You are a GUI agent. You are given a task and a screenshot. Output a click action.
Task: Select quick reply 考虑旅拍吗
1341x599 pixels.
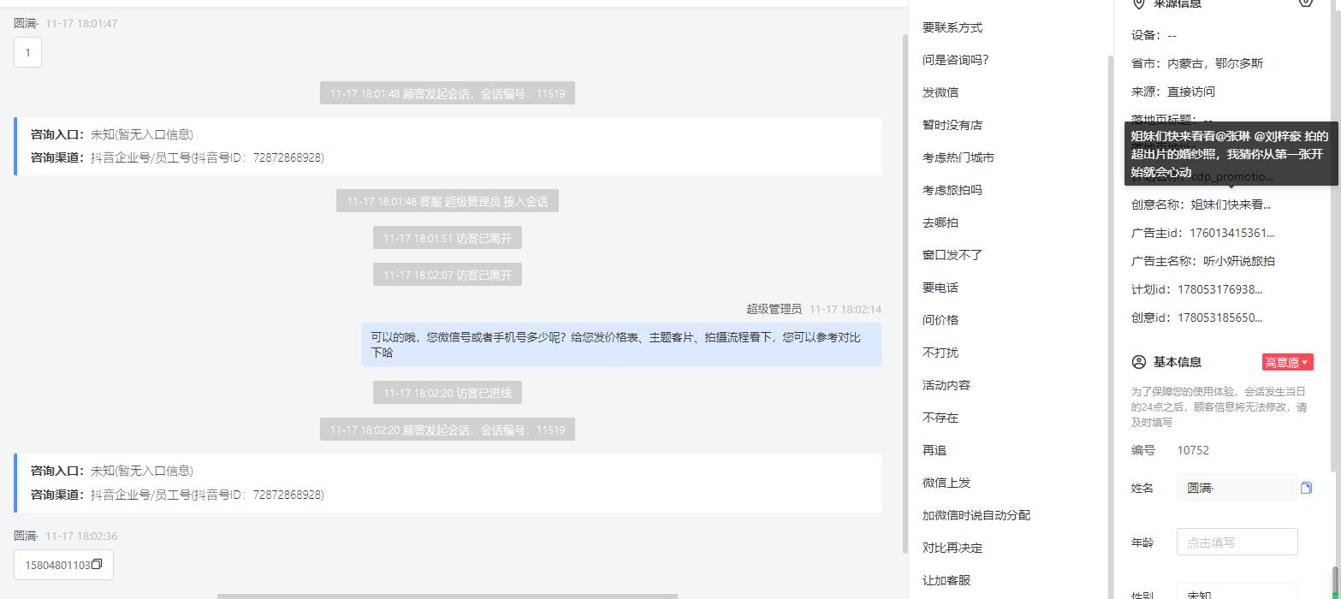[952, 190]
